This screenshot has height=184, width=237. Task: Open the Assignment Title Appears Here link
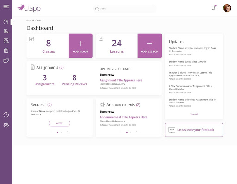(121, 80)
